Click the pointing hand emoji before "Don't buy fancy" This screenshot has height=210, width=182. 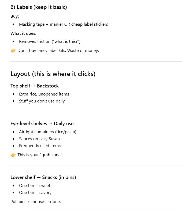click(13, 51)
